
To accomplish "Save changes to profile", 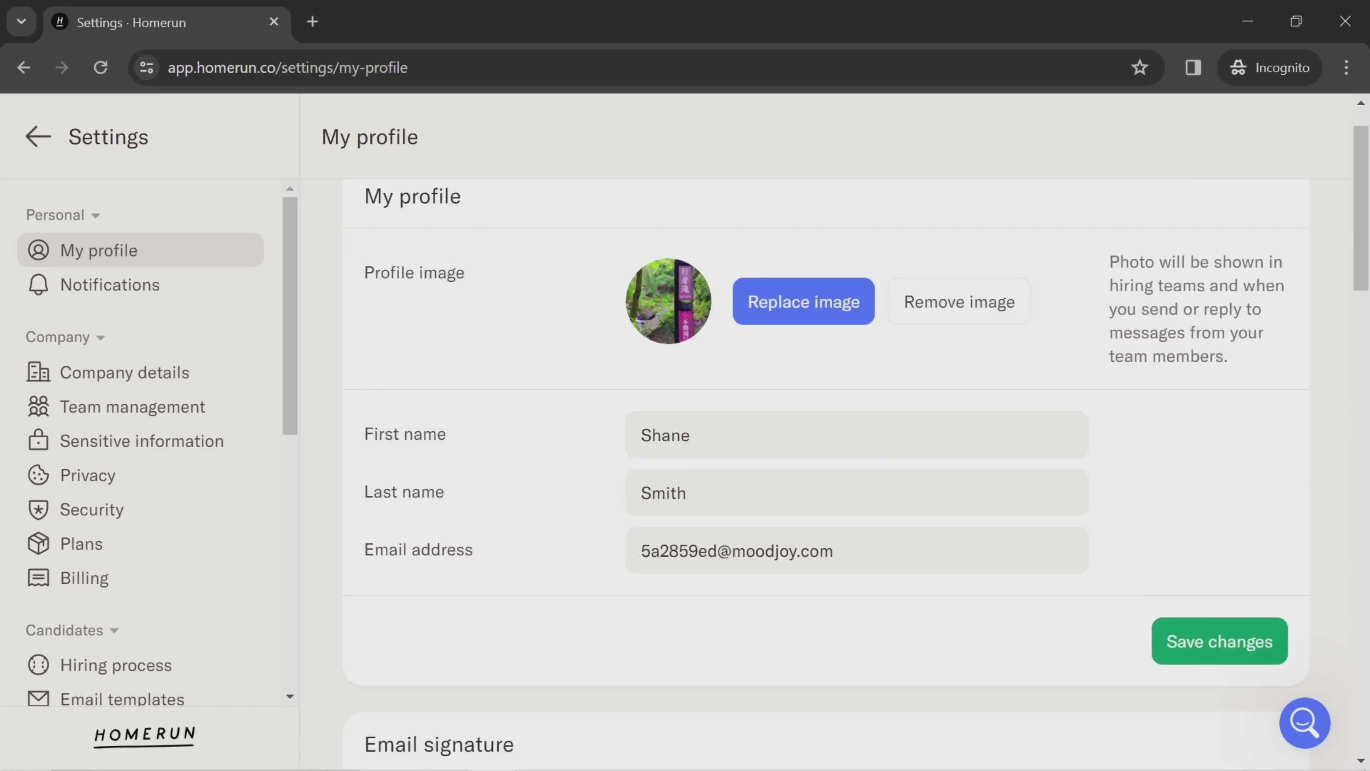I will pyautogui.click(x=1219, y=642).
